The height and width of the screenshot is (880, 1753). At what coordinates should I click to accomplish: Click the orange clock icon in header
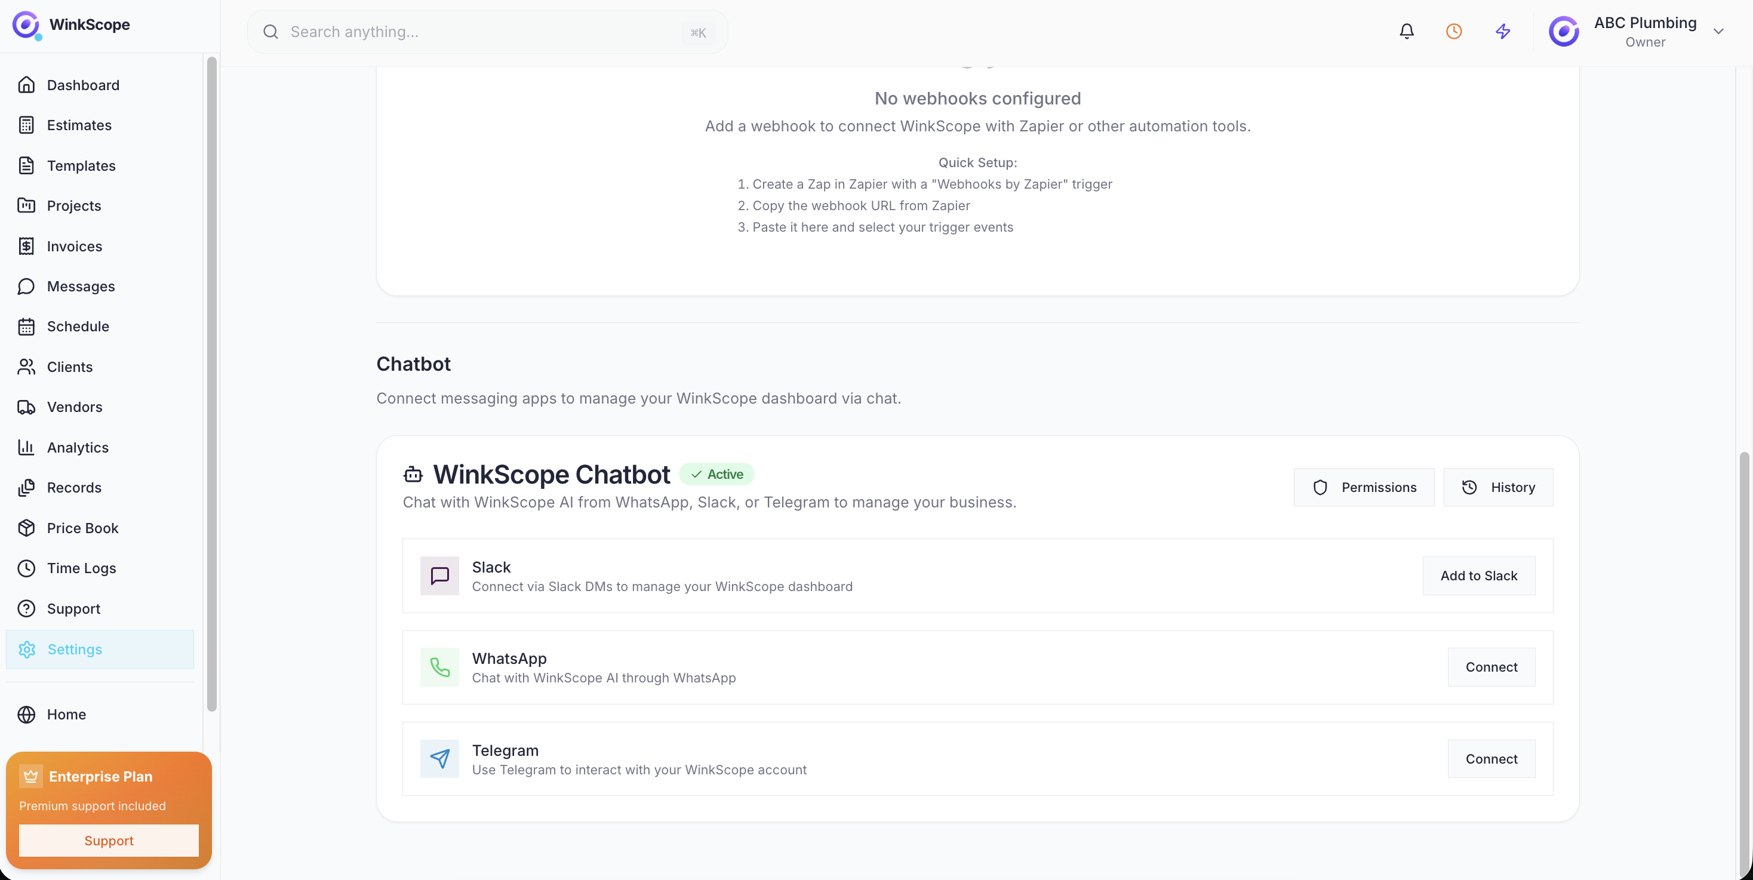point(1454,31)
